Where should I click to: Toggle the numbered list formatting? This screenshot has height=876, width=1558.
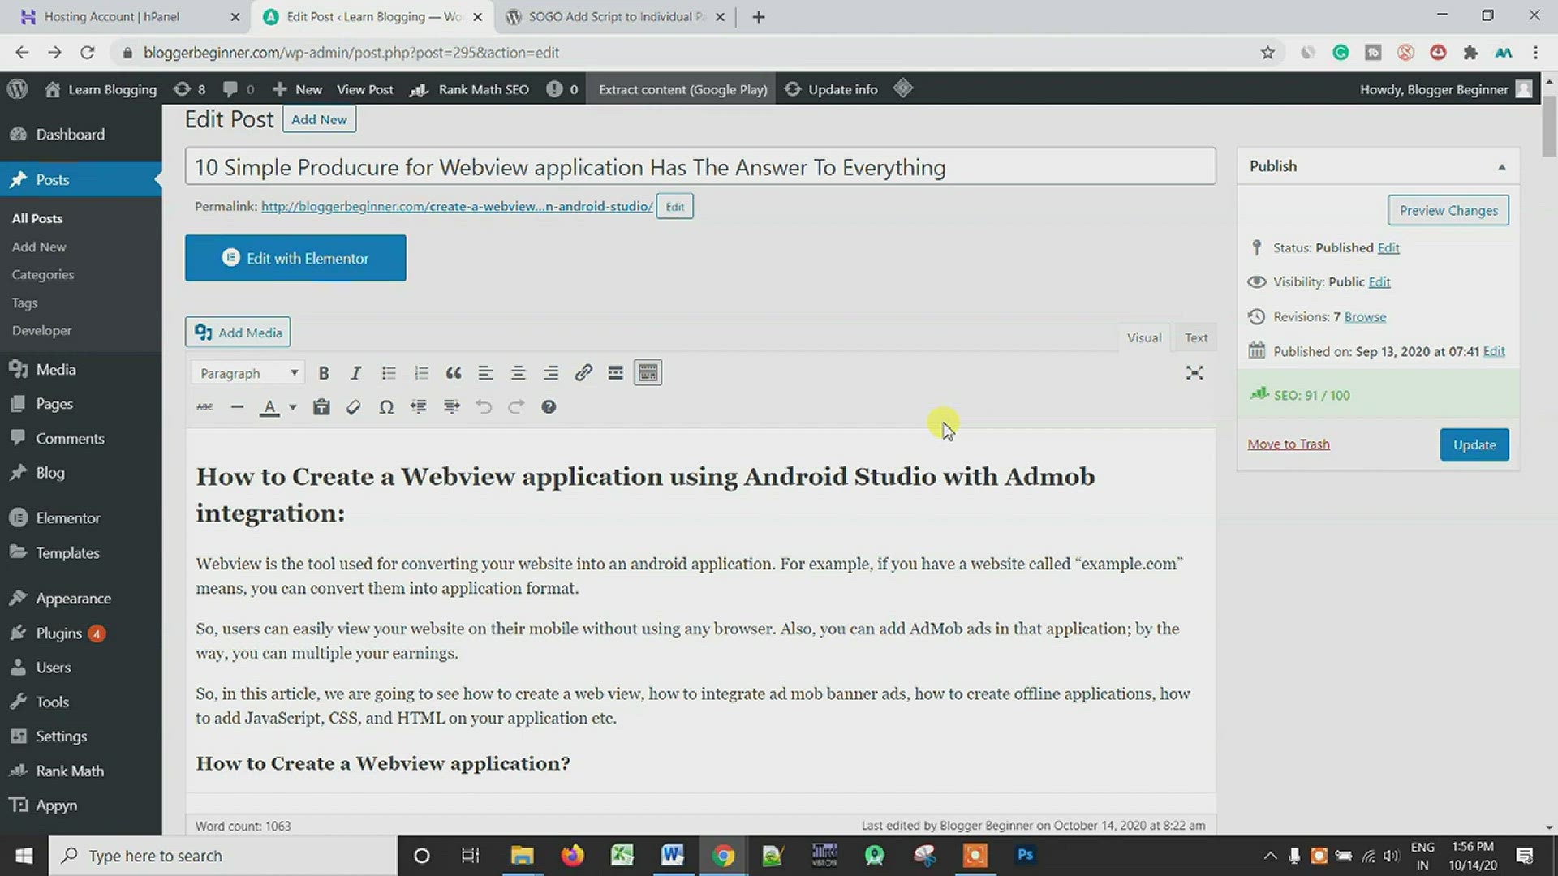[421, 372]
